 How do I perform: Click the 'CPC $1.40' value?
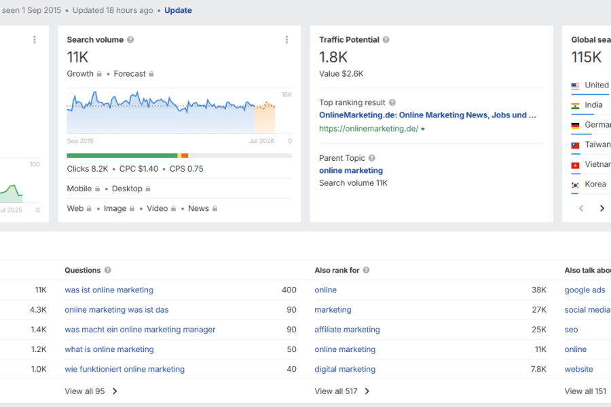[x=138, y=169]
